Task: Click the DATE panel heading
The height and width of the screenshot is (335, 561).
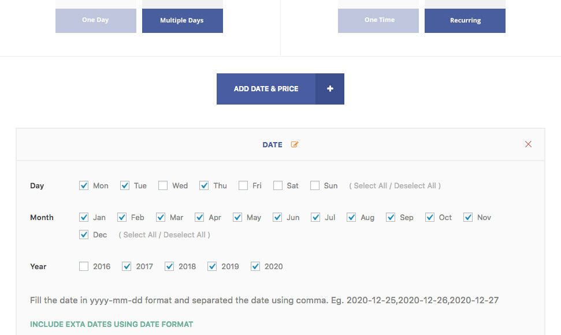Action: click(x=272, y=144)
